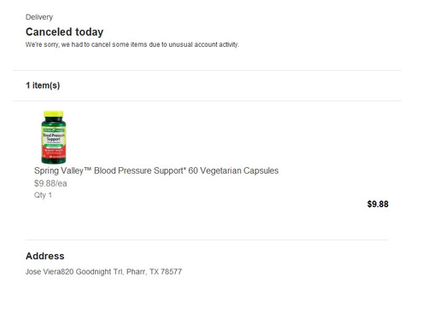Click the bold $9.88 item total

coord(377,204)
